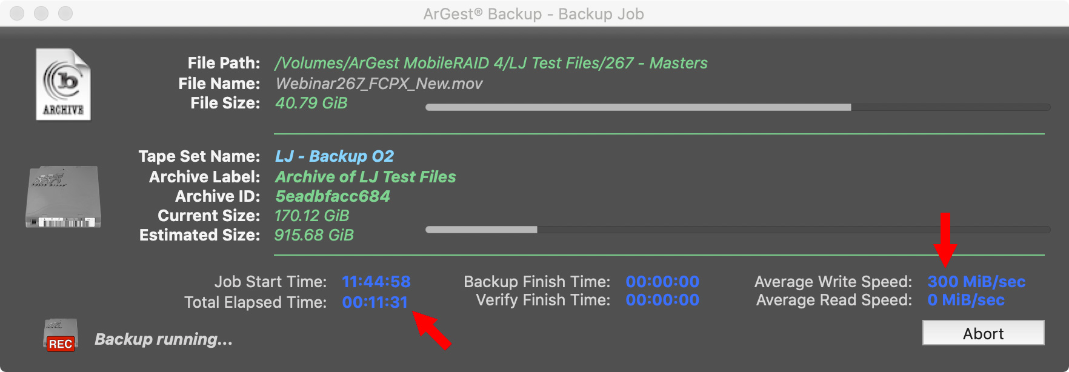Click the Total Elapsed Time value

click(375, 302)
